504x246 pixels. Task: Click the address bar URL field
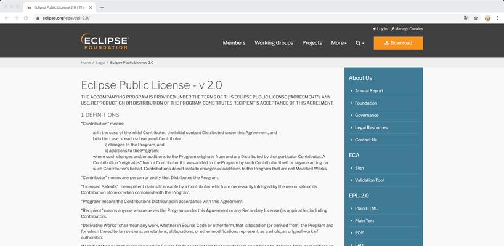click(248, 18)
